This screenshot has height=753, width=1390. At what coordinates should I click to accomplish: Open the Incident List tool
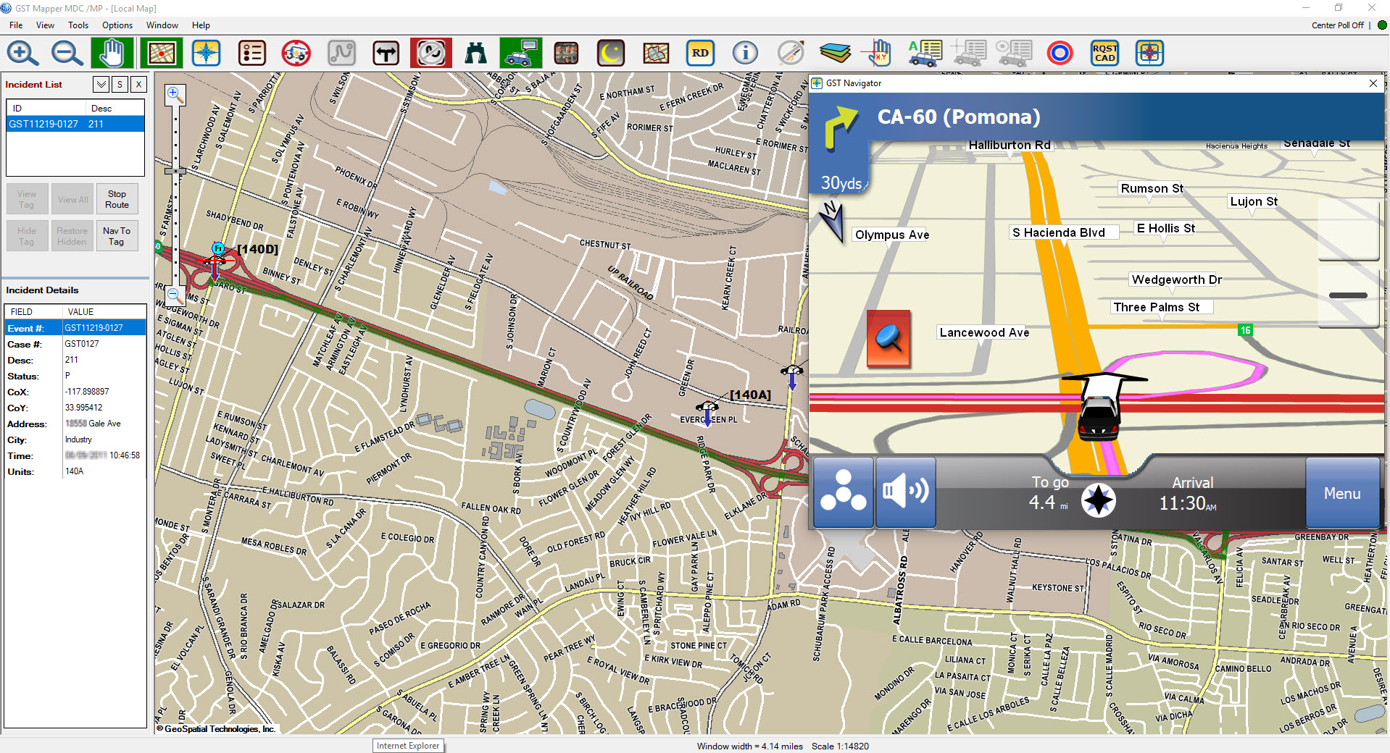pos(251,52)
